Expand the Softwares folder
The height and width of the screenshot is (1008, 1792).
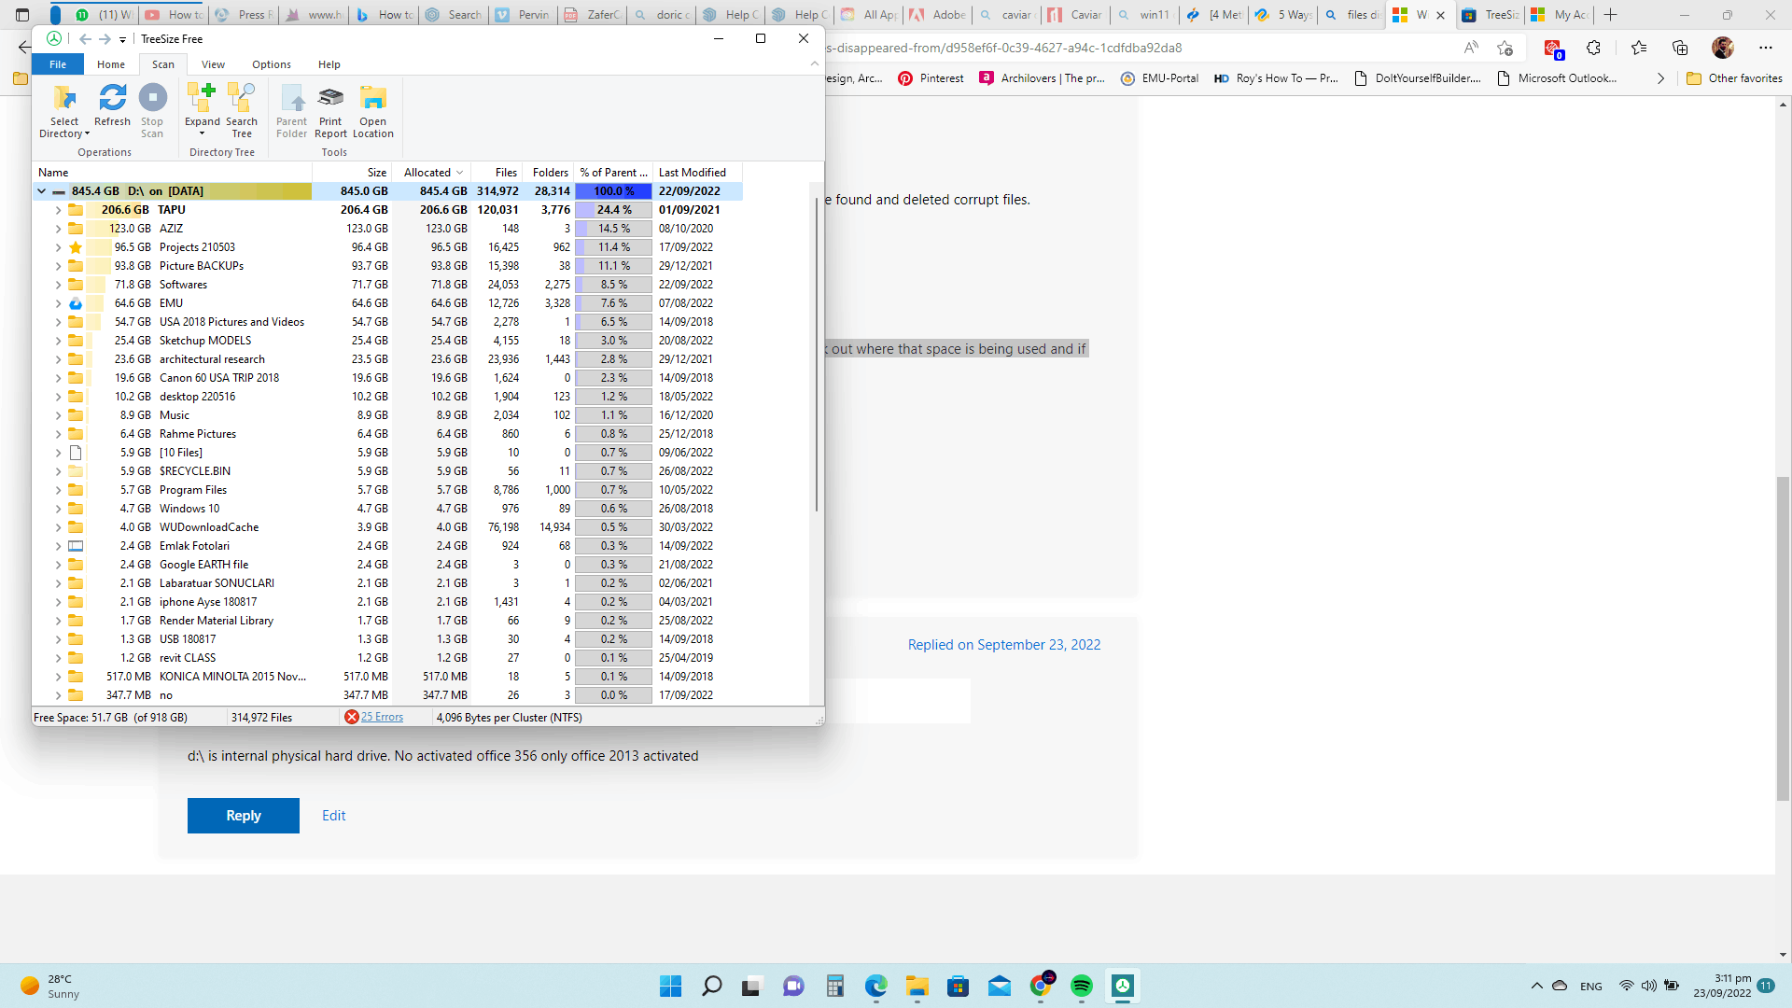tap(58, 285)
